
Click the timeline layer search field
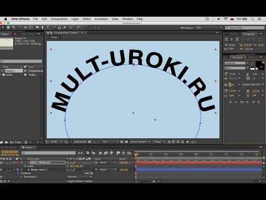pyautogui.click(x=49, y=153)
